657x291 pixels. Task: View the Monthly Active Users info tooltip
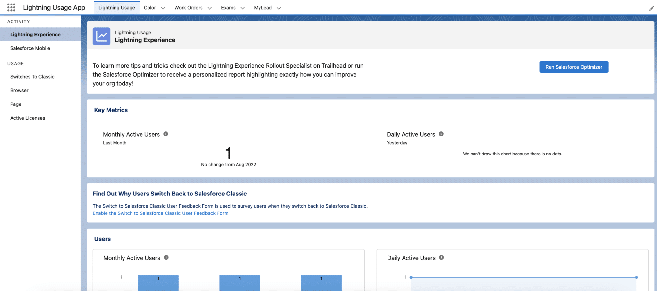(166, 134)
